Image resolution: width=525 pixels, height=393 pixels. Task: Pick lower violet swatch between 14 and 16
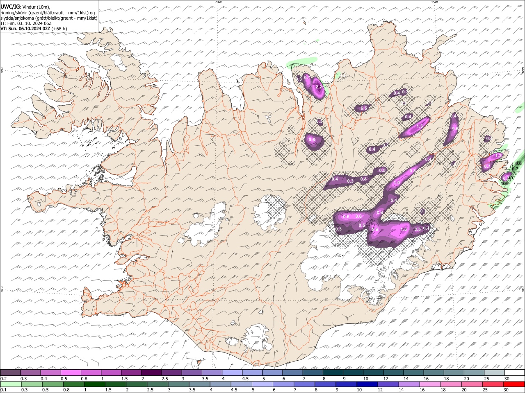(409, 384)
